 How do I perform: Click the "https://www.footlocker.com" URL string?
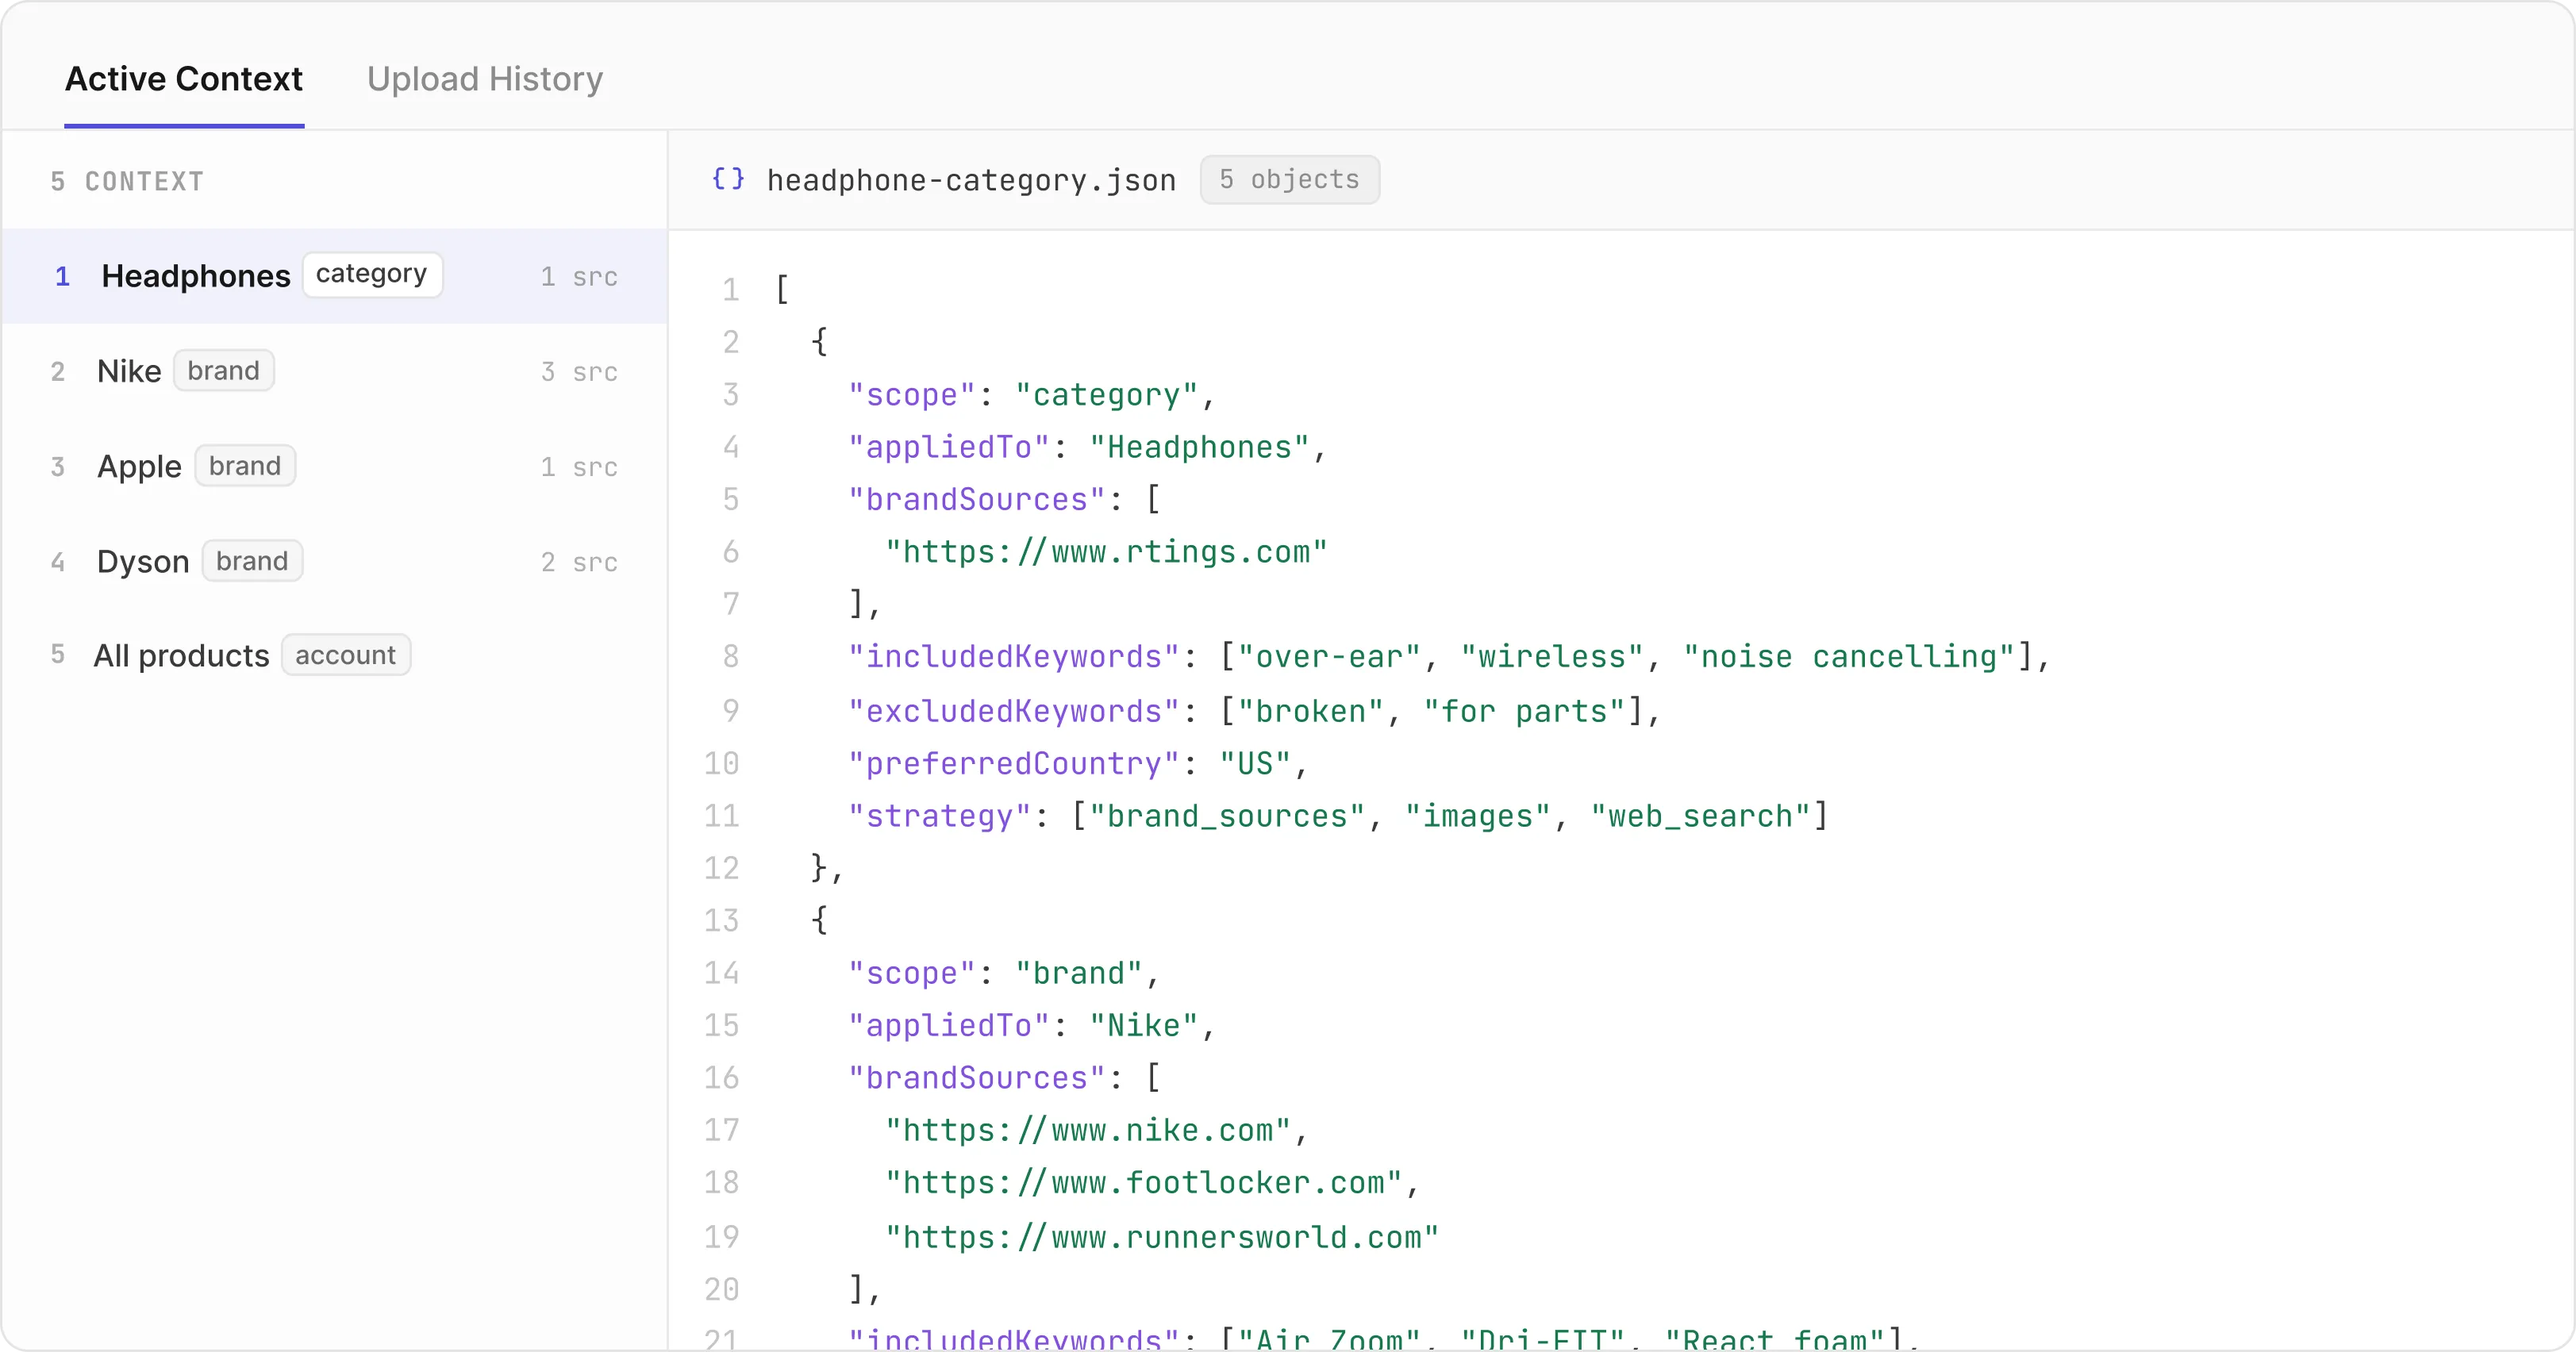(x=1143, y=1183)
